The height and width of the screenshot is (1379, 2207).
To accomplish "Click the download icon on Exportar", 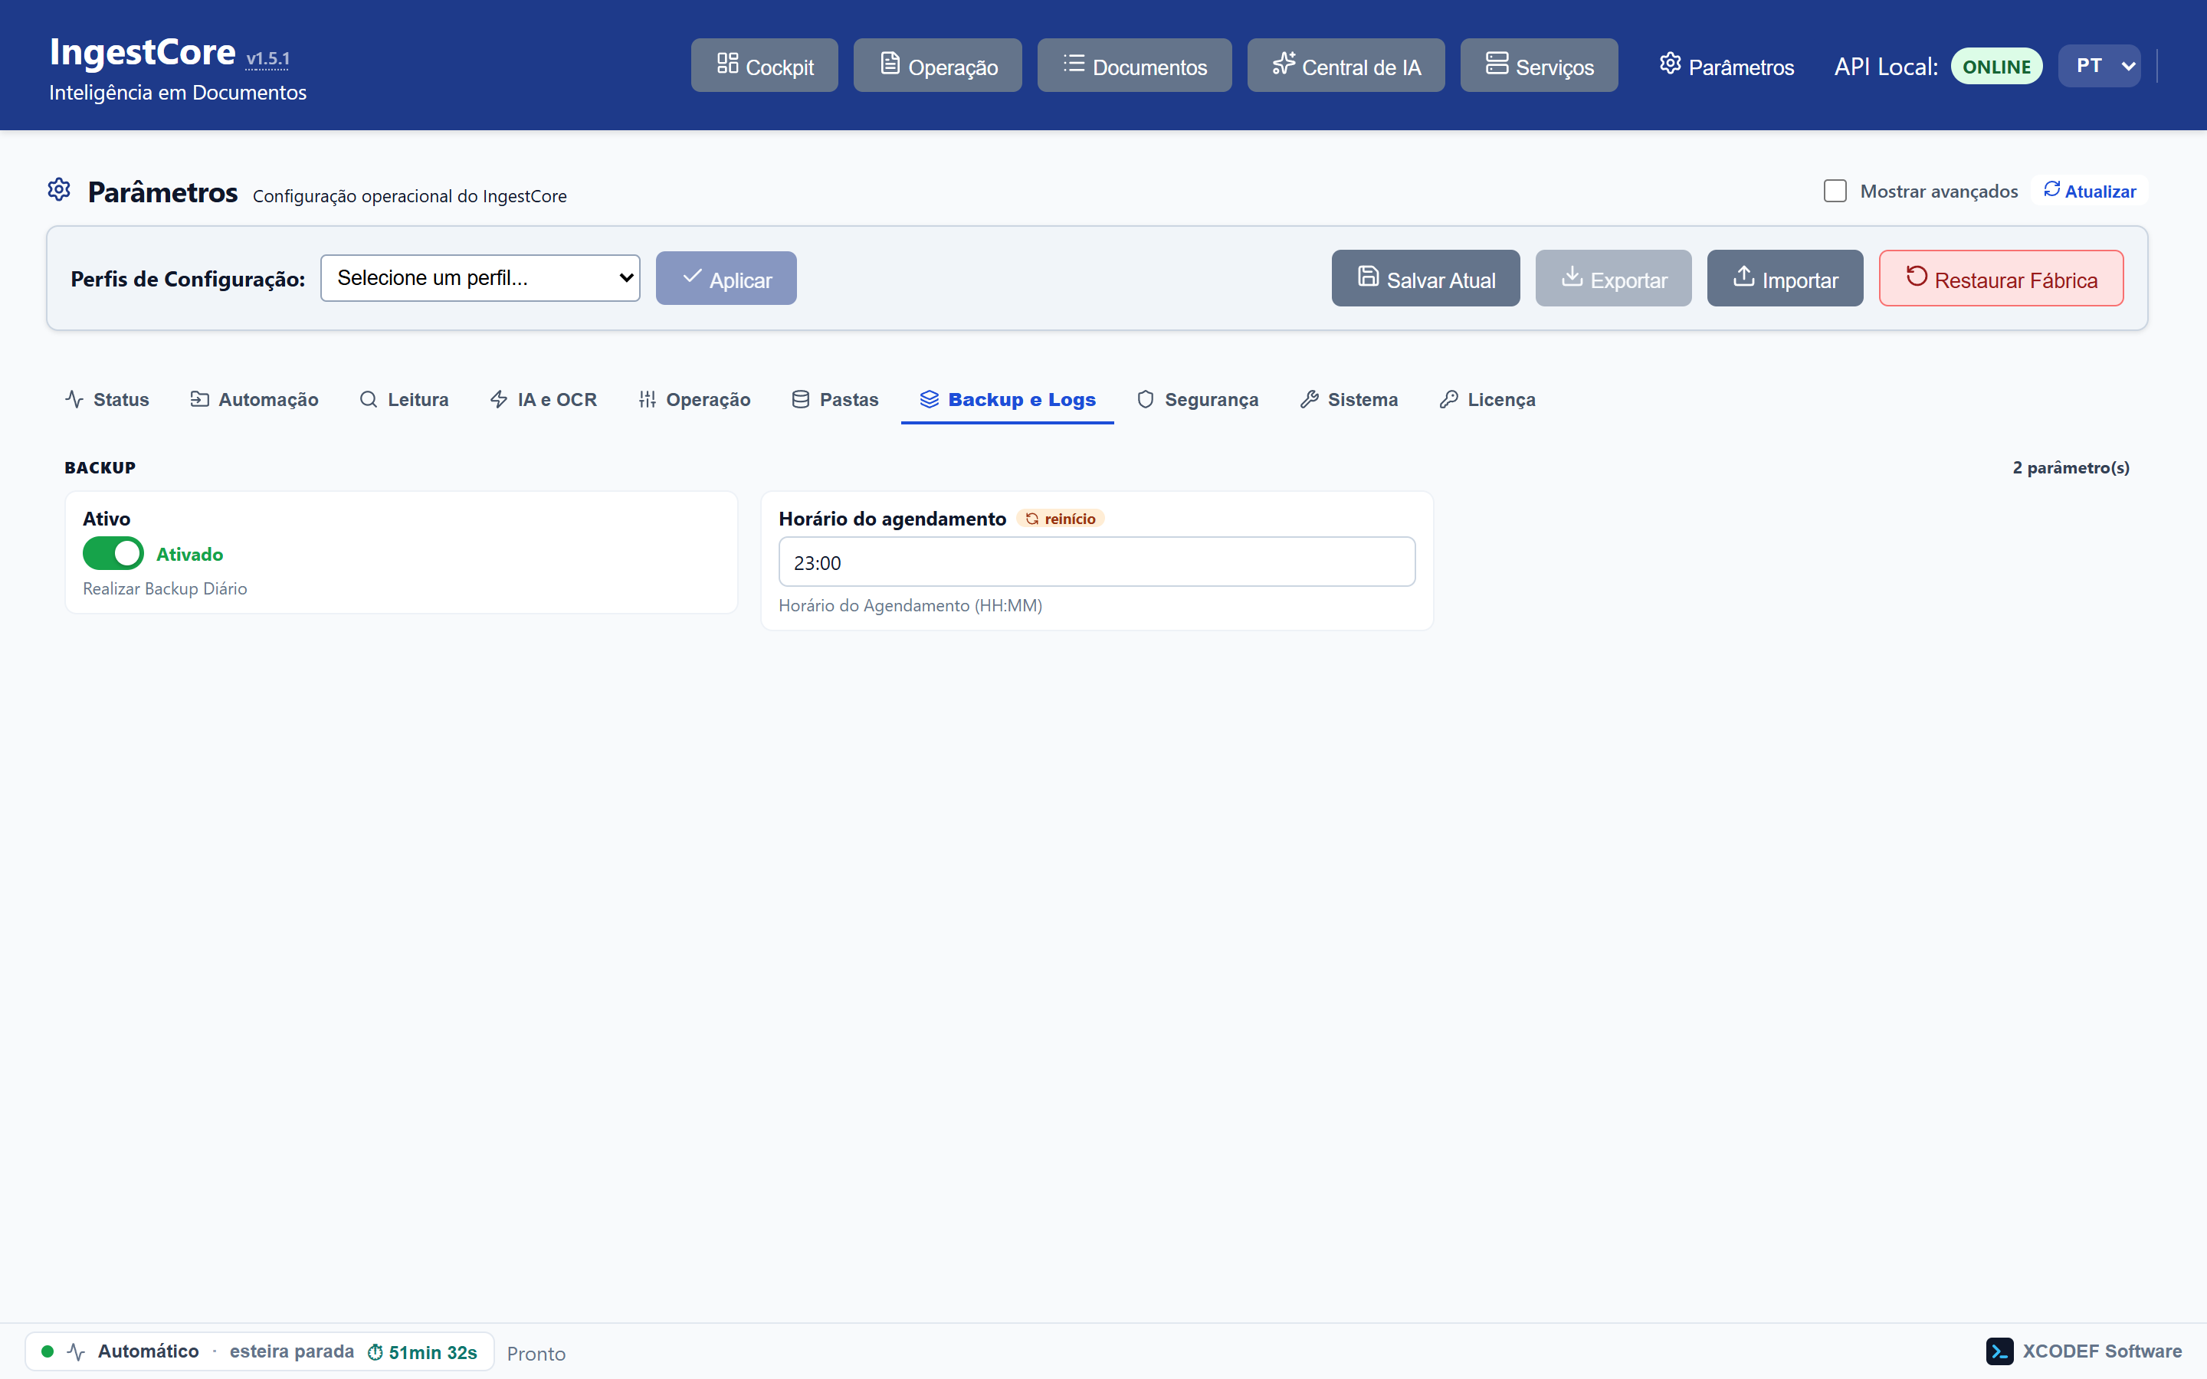I will point(1572,276).
